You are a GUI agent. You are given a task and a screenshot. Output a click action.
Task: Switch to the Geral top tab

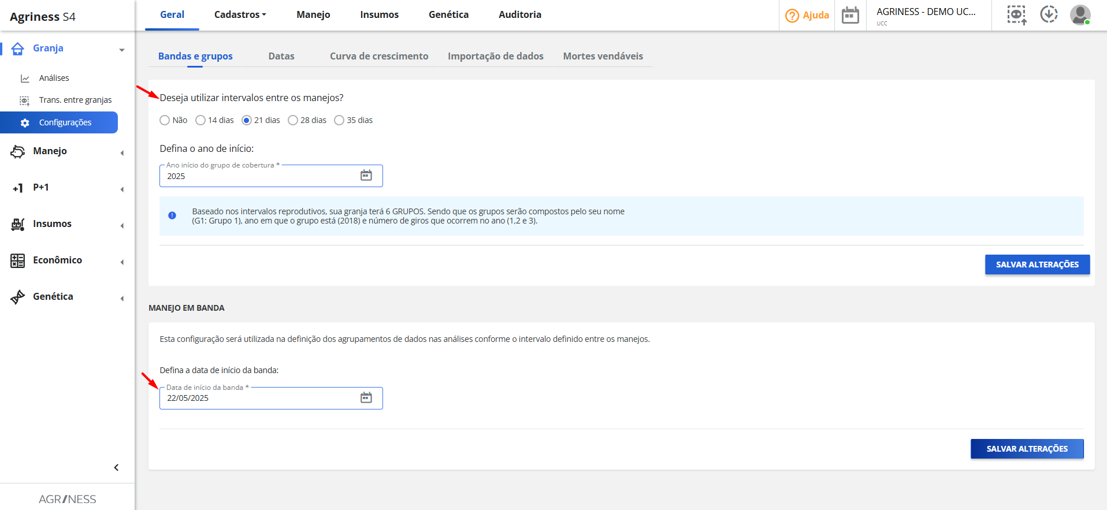click(172, 15)
